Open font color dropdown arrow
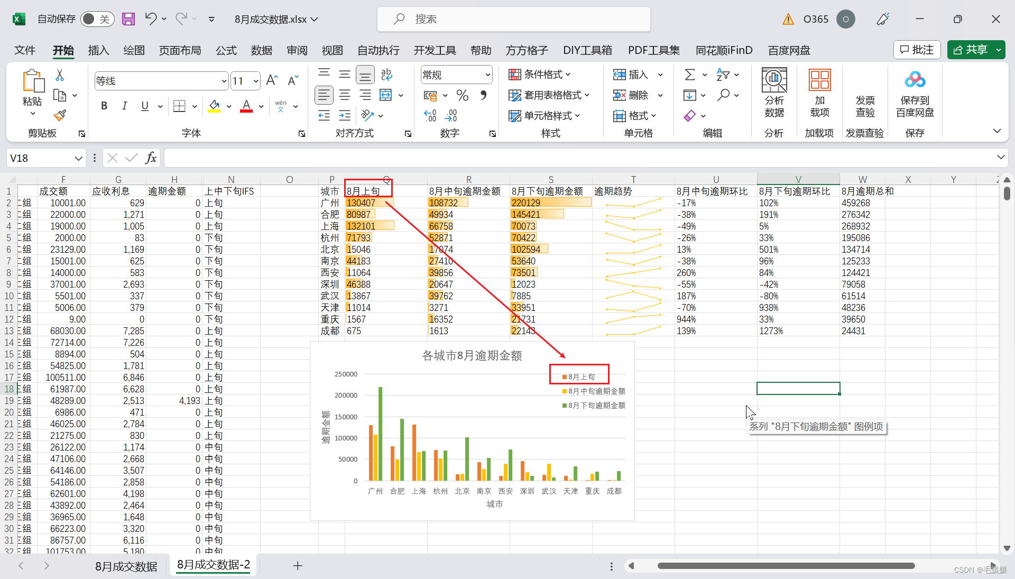The image size is (1015, 579). coord(261,106)
